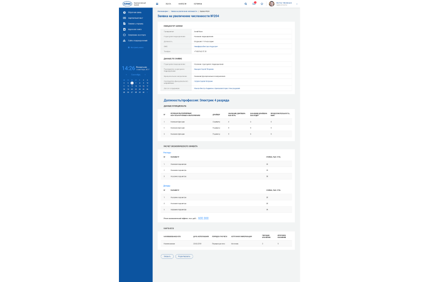444x282 pixels.
Task: Click row 2 of the functional data table
Action: coord(226,128)
